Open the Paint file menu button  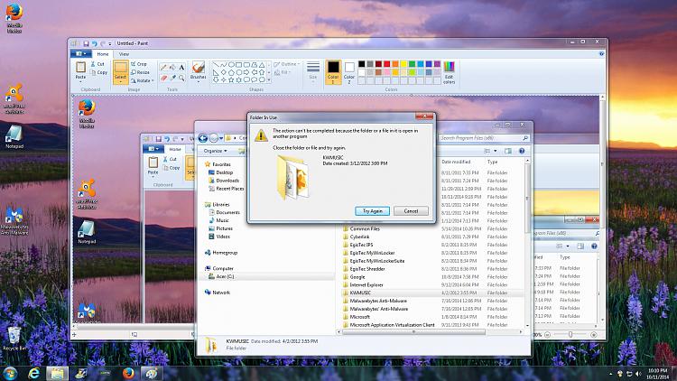point(80,54)
